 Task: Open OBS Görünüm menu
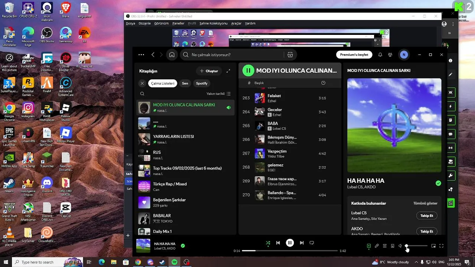[x=161, y=23]
